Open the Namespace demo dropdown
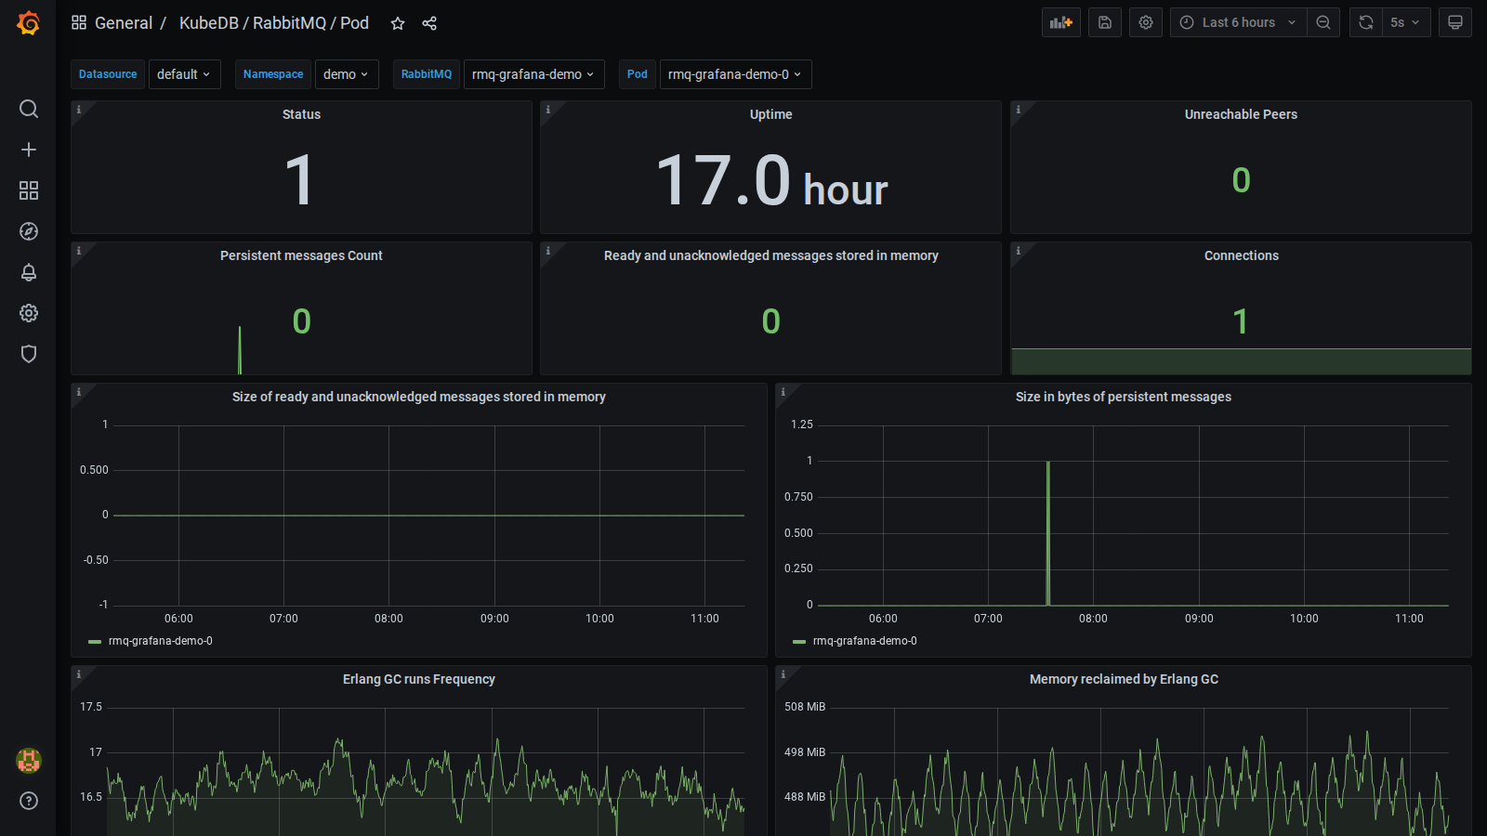The width and height of the screenshot is (1487, 836). pyautogui.click(x=347, y=74)
